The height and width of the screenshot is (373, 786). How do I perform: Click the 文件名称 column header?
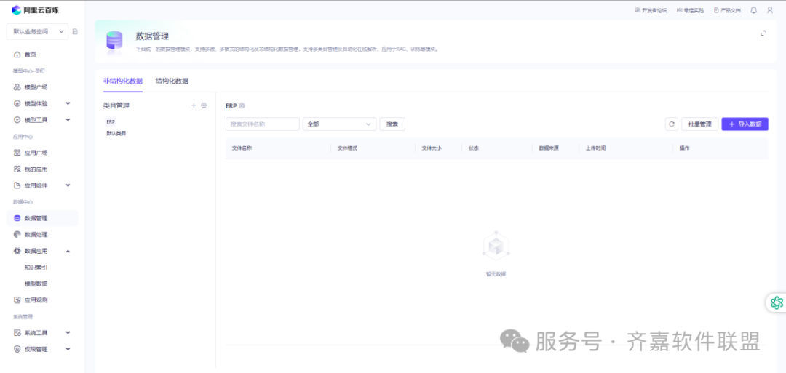[x=242, y=148]
